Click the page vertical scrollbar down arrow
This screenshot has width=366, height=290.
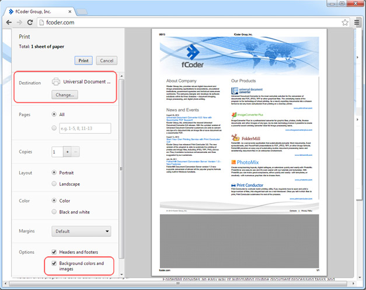(360, 278)
